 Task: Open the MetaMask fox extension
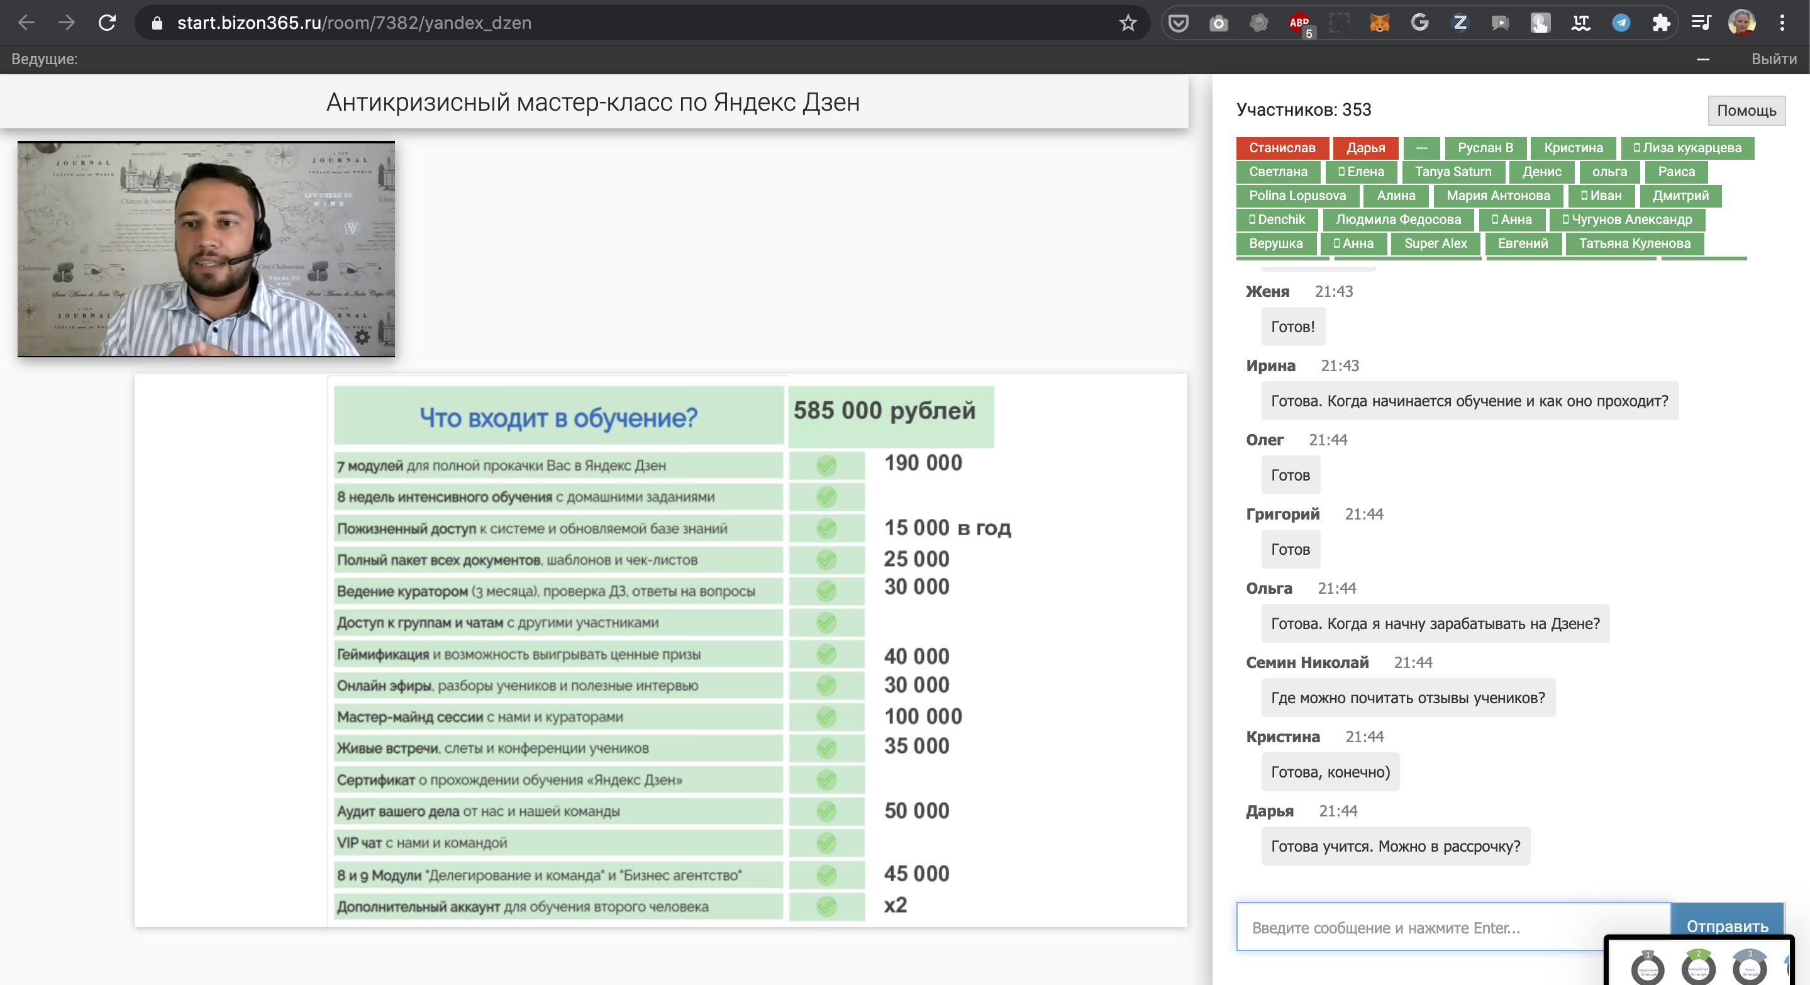(1379, 23)
